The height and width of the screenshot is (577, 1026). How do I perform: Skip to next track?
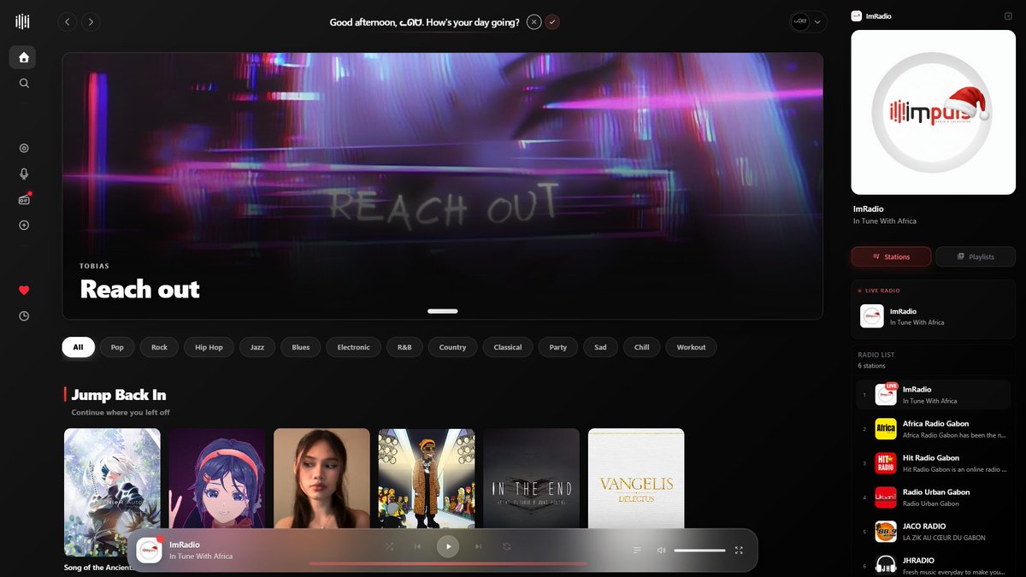[478, 547]
